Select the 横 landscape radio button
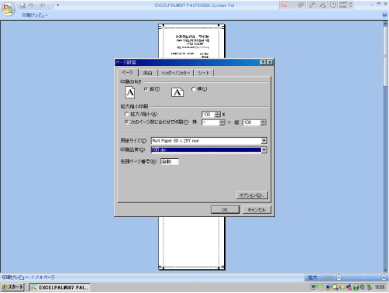The image size is (389, 293). point(194,89)
